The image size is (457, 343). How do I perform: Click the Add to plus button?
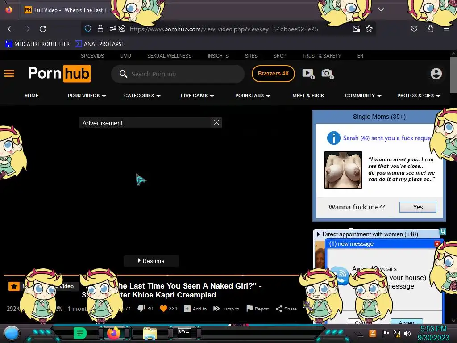[x=195, y=309]
